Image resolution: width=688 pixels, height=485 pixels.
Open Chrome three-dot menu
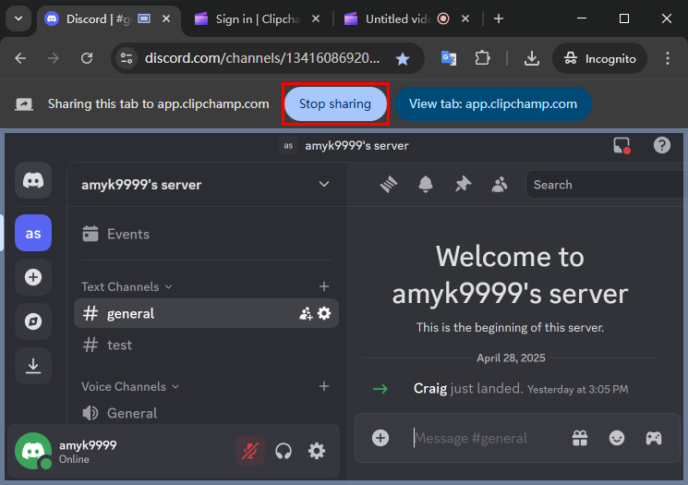point(668,58)
